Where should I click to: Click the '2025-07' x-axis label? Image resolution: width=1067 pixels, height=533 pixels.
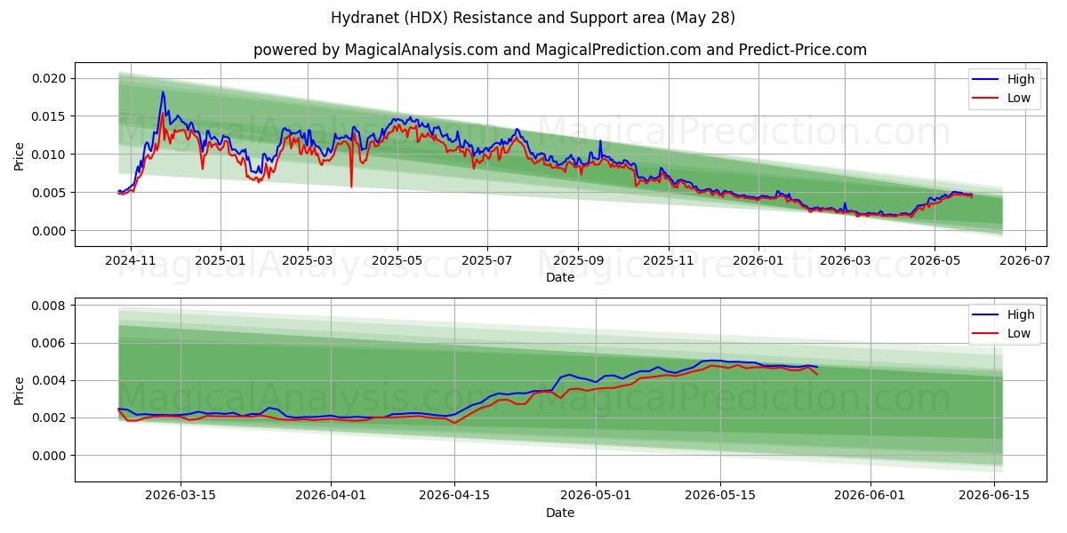point(486,261)
